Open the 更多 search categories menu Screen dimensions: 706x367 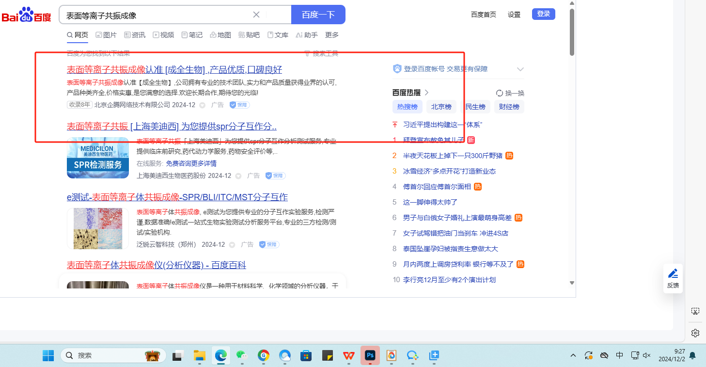point(332,35)
